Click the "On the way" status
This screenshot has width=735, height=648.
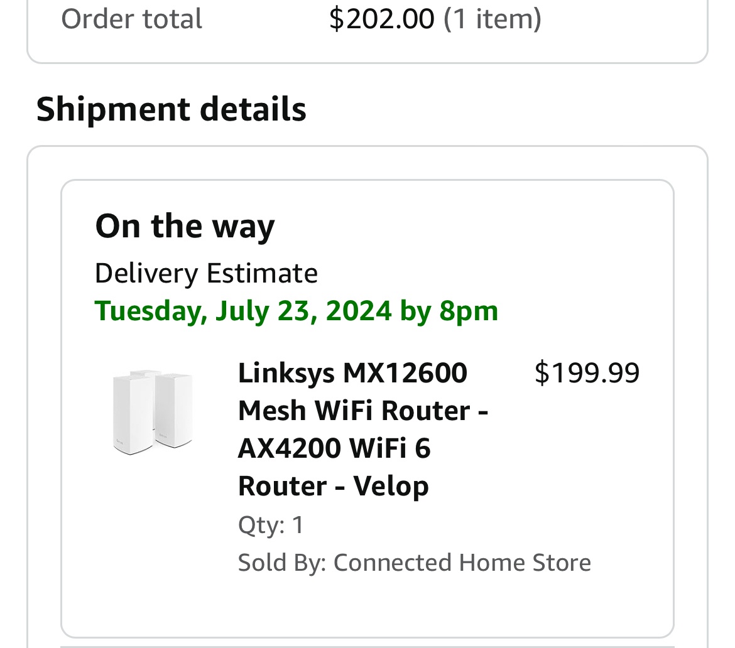click(x=185, y=226)
